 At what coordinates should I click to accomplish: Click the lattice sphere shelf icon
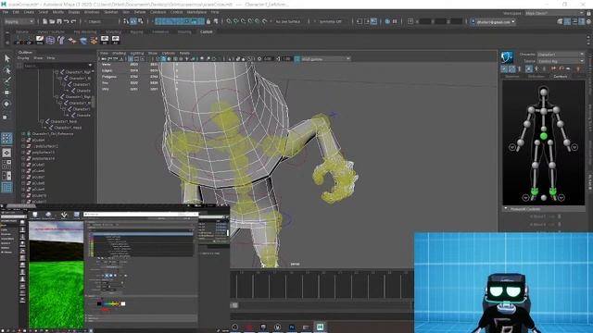(50, 40)
